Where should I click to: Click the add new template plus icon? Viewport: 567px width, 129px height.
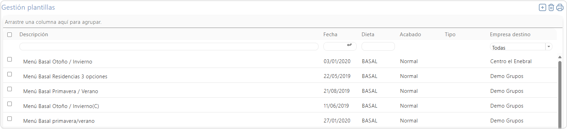click(x=542, y=8)
